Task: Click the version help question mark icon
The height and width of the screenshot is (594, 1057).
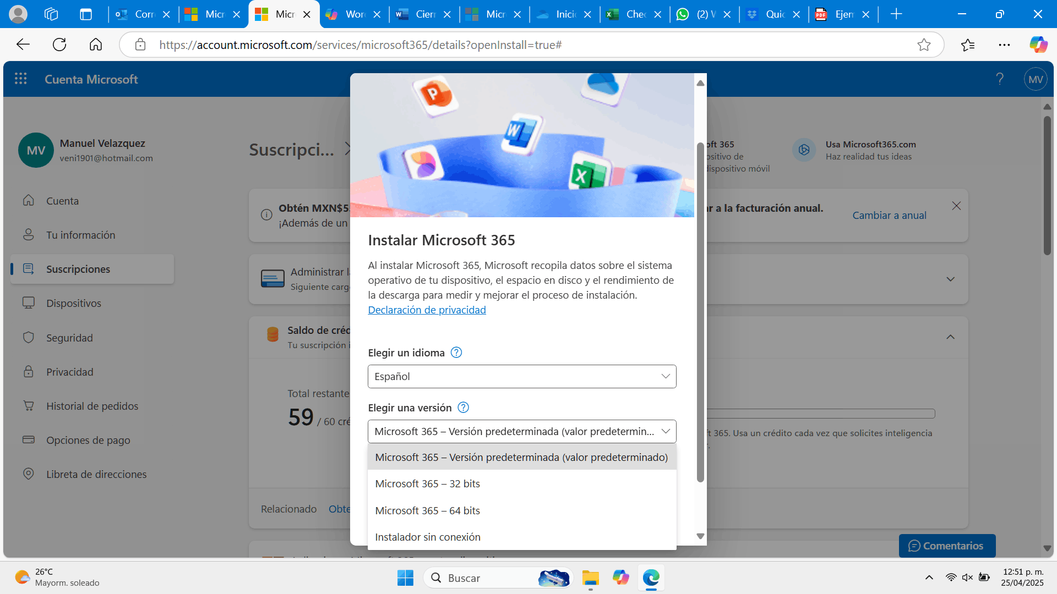Action: click(463, 408)
